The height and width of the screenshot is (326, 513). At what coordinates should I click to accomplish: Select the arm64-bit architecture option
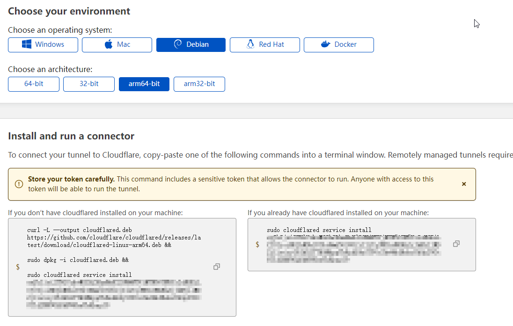(144, 84)
